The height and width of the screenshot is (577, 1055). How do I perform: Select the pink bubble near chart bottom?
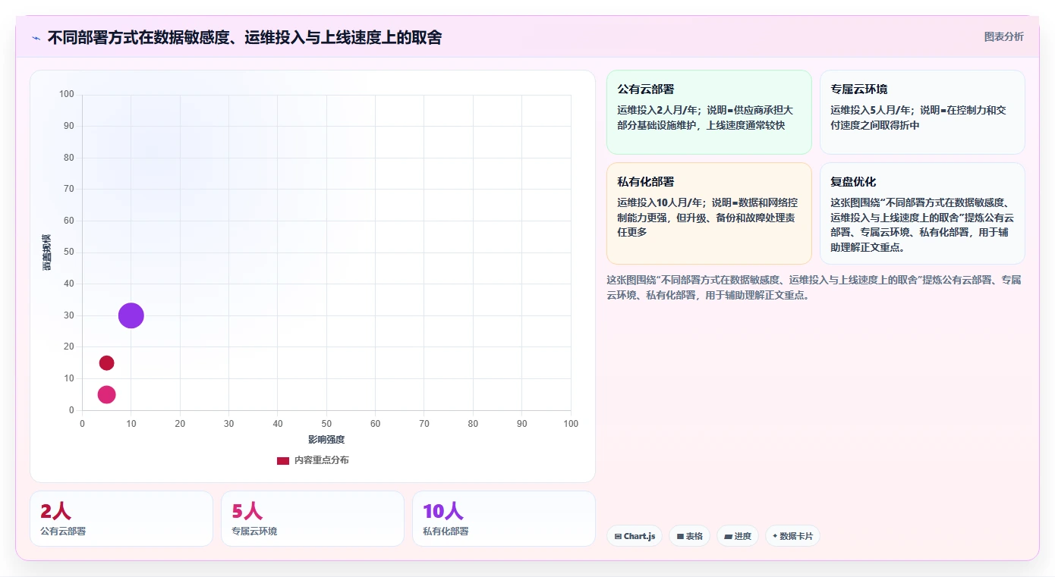[106, 394]
